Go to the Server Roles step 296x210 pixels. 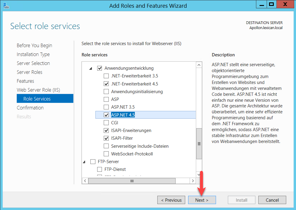tap(29, 72)
